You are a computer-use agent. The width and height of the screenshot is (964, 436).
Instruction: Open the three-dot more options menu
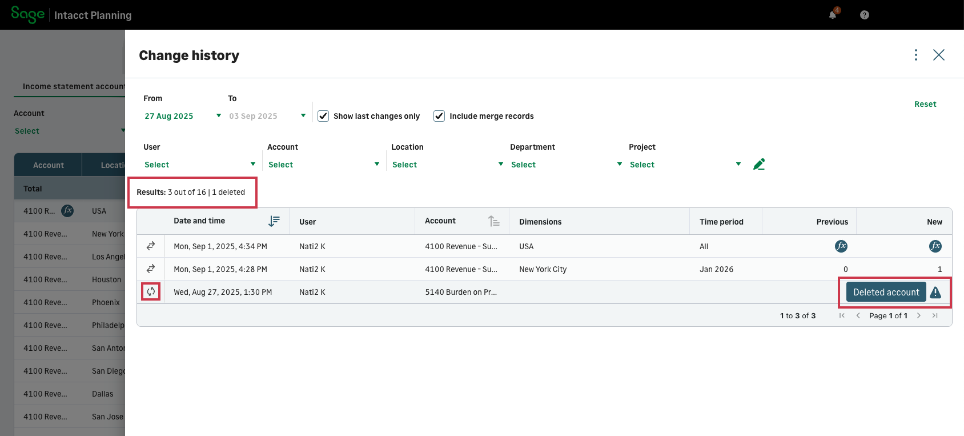coord(915,55)
